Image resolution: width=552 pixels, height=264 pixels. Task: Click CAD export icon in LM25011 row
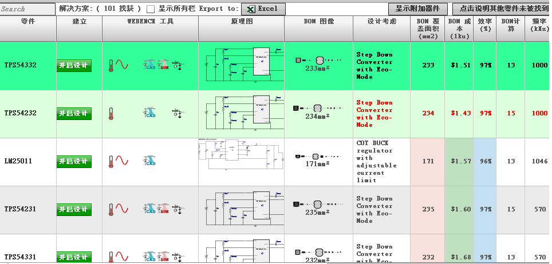(149, 161)
